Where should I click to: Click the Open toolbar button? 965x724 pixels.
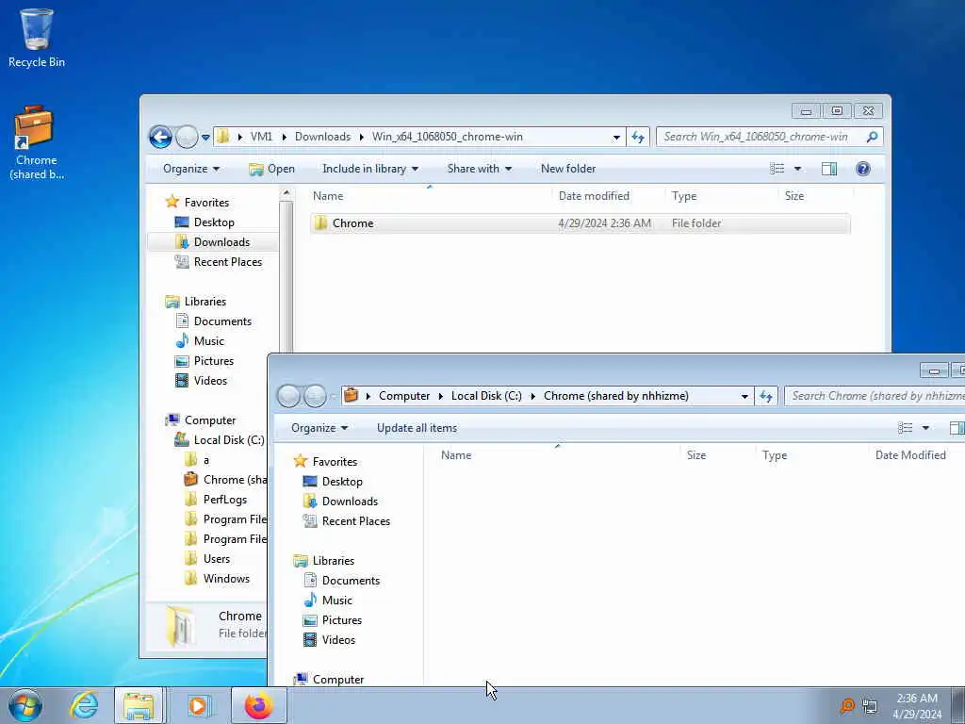pos(271,169)
